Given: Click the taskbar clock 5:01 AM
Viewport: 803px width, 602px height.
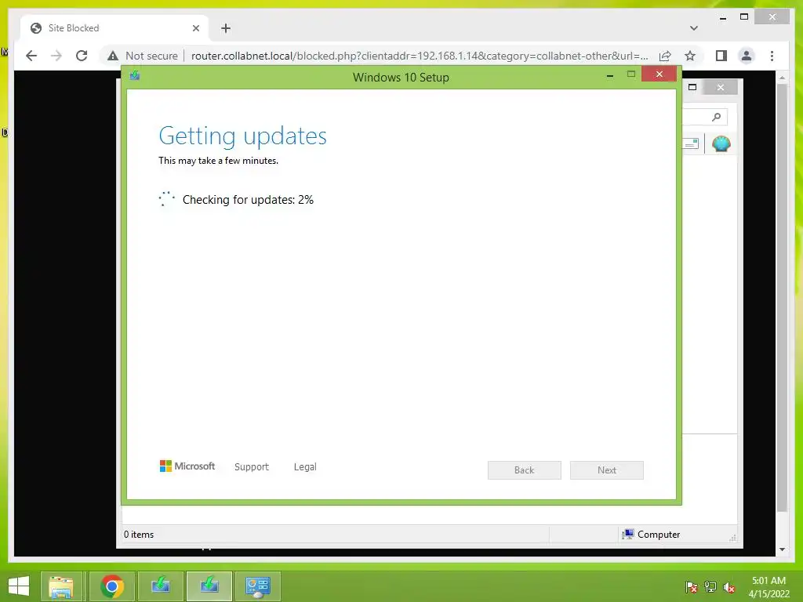Looking at the screenshot, I should 768,581.
